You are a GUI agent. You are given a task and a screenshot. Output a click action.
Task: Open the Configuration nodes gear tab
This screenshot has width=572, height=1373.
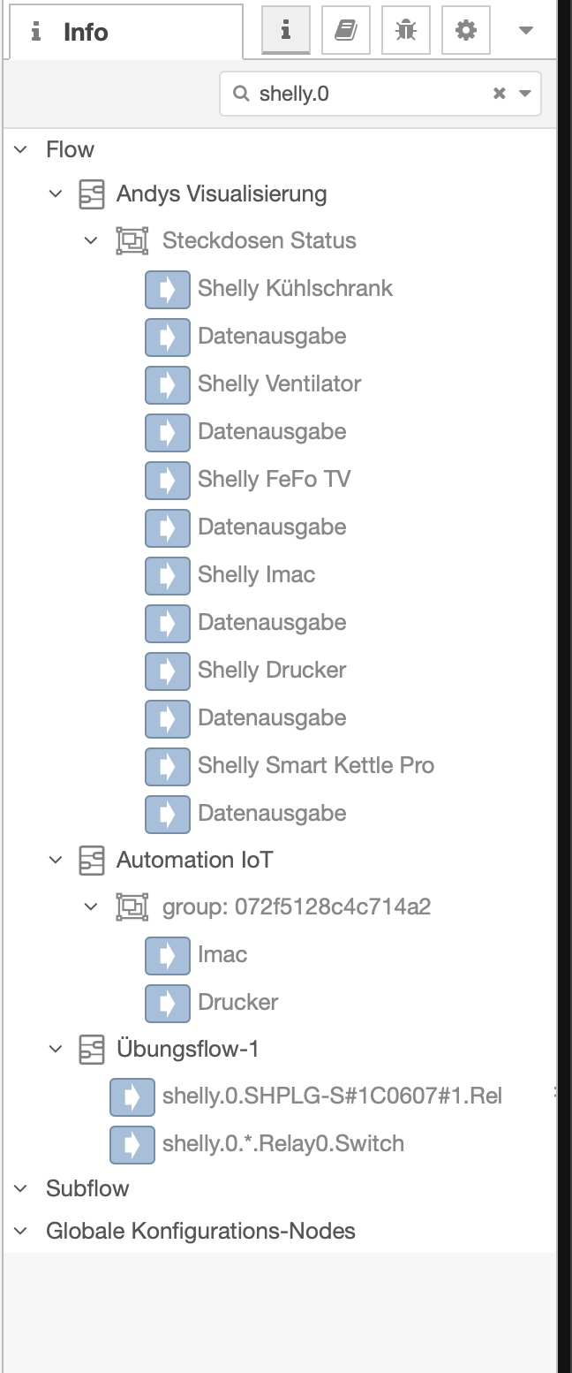pyautogui.click(x=465, y=31)
